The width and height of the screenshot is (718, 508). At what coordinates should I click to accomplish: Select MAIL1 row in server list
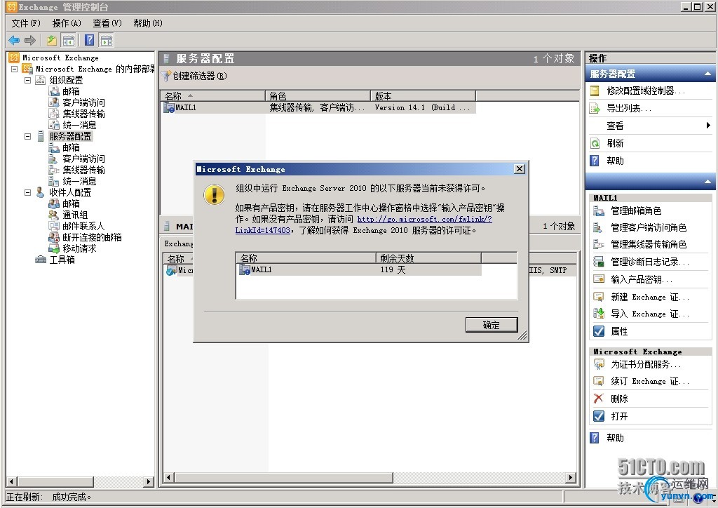(x=319, y=107)
